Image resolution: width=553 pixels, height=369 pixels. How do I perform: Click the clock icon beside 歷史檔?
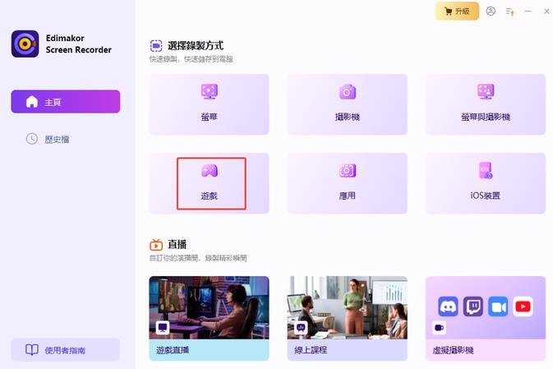(32, 139)
